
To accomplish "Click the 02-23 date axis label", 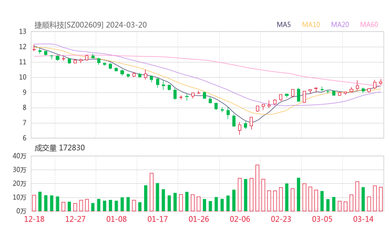I will 281,219.
